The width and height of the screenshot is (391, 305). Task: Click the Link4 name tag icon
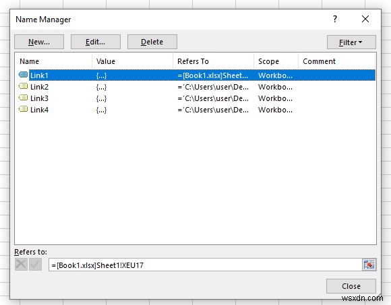(x=23, y=109)
